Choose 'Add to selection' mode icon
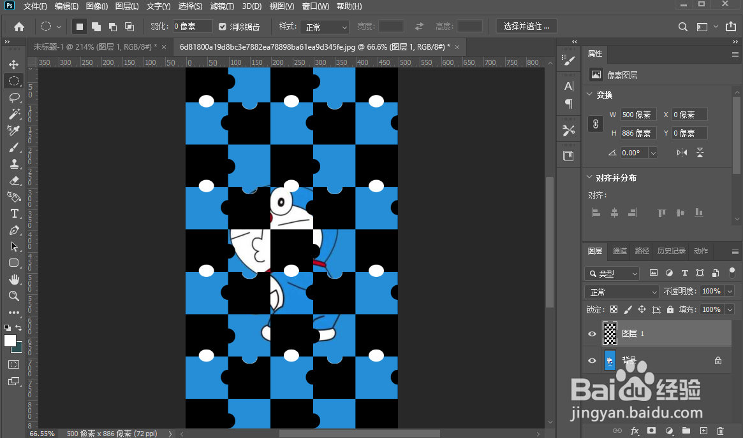The height and width of the screenshot is (438, 743). pyautogui.click(x=96, y=27)
